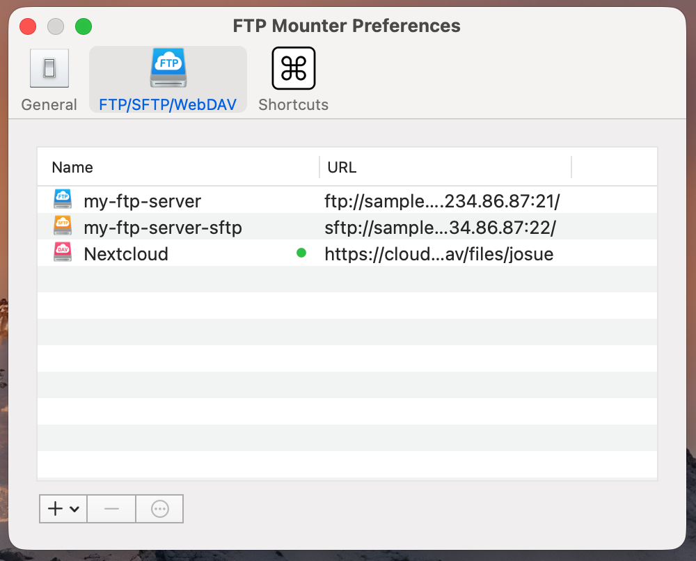Click the ellipsis more-actions button below list

160,509
